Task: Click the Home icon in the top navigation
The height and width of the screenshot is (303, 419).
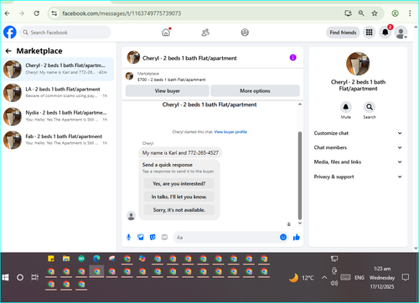Action: [166, 33]
